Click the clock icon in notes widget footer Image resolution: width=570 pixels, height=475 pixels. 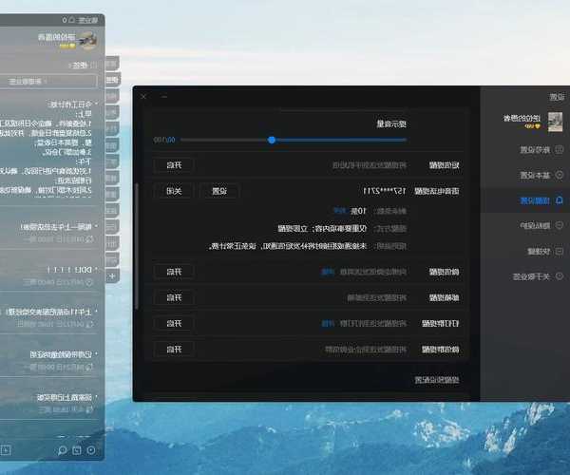click(x=90, y=449)
